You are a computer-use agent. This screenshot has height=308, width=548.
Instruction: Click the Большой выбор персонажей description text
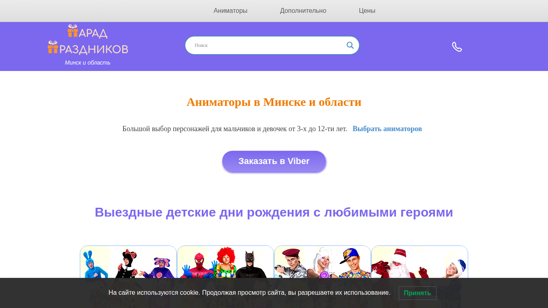tap(235, 129)
